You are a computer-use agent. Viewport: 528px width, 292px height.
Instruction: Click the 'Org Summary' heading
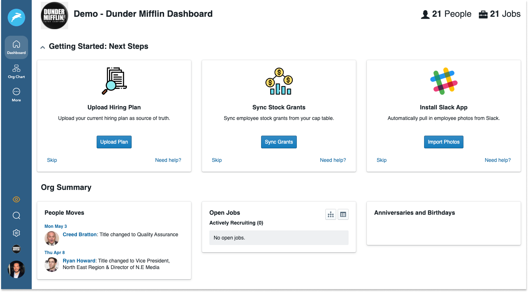66,187
